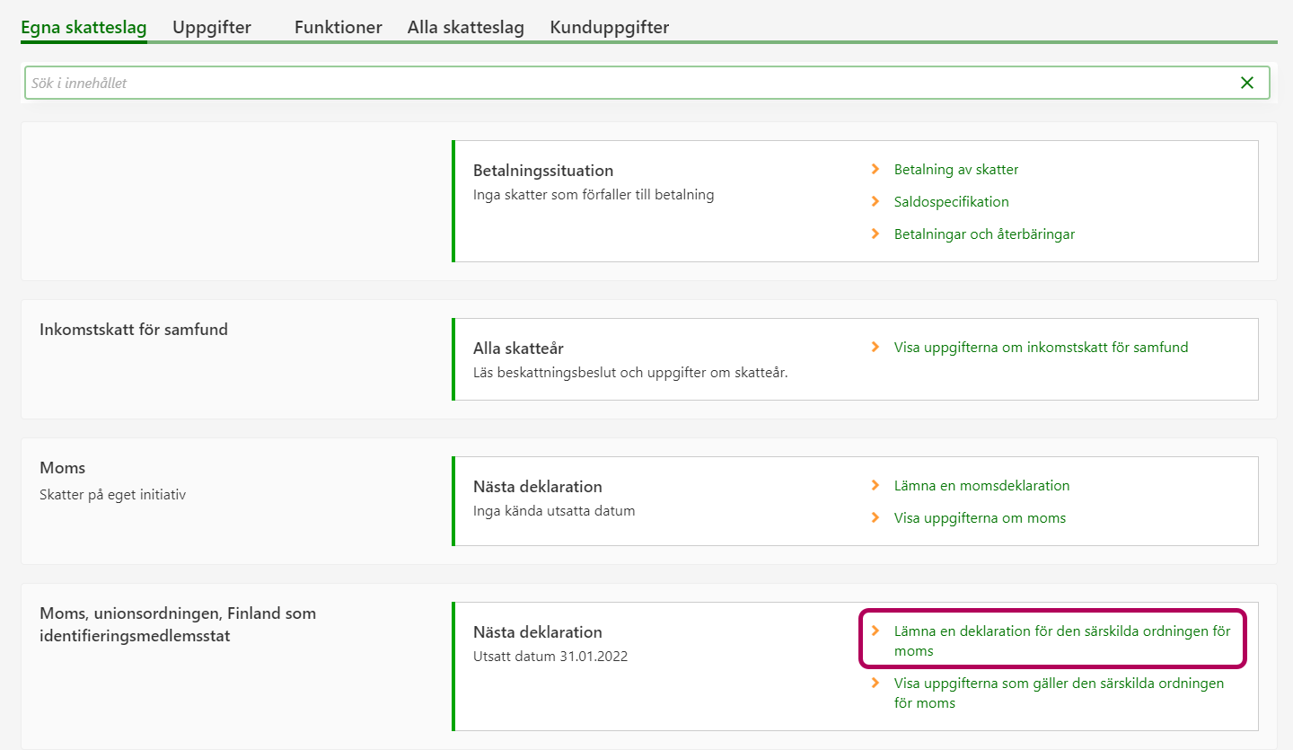Open the Uppgifter tab

click(212, 27)
